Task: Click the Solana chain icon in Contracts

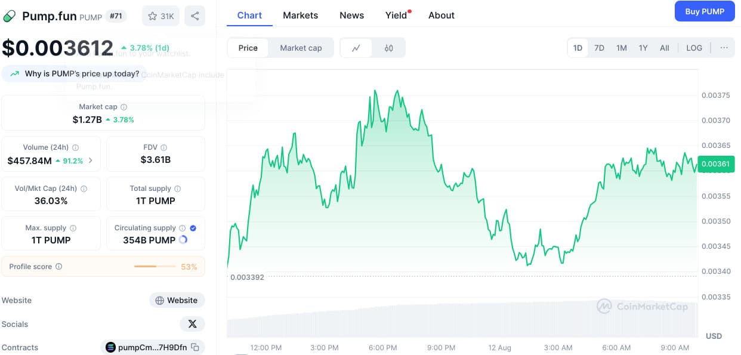Action: (110, 347)
